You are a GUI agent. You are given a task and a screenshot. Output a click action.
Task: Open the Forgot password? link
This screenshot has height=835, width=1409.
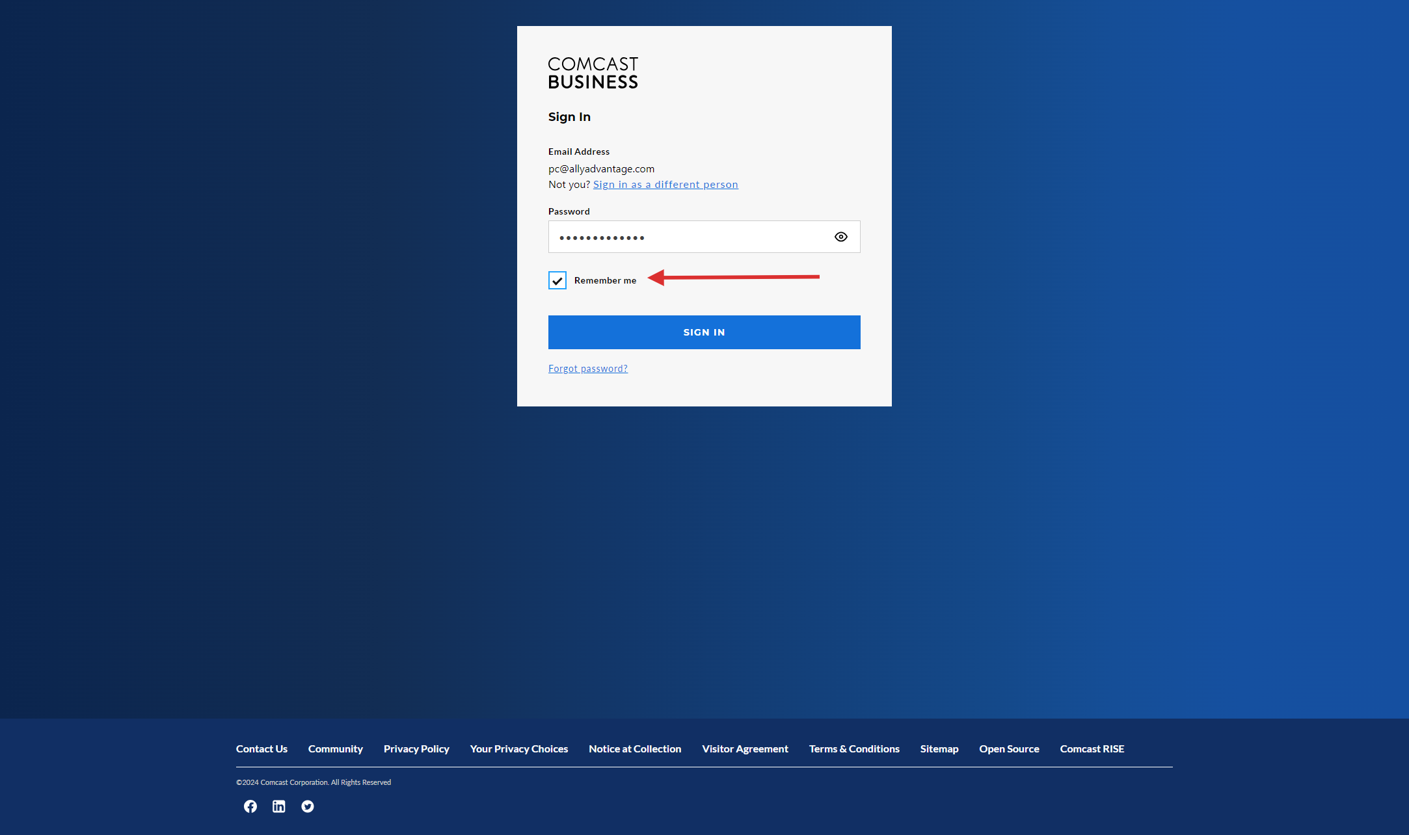588,369
